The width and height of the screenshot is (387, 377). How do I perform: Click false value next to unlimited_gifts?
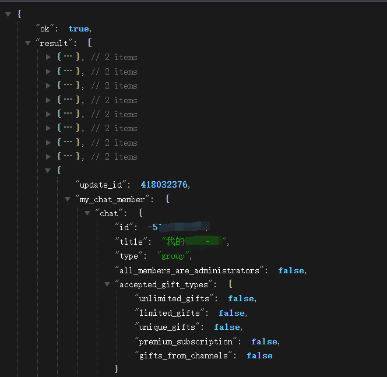241,298
